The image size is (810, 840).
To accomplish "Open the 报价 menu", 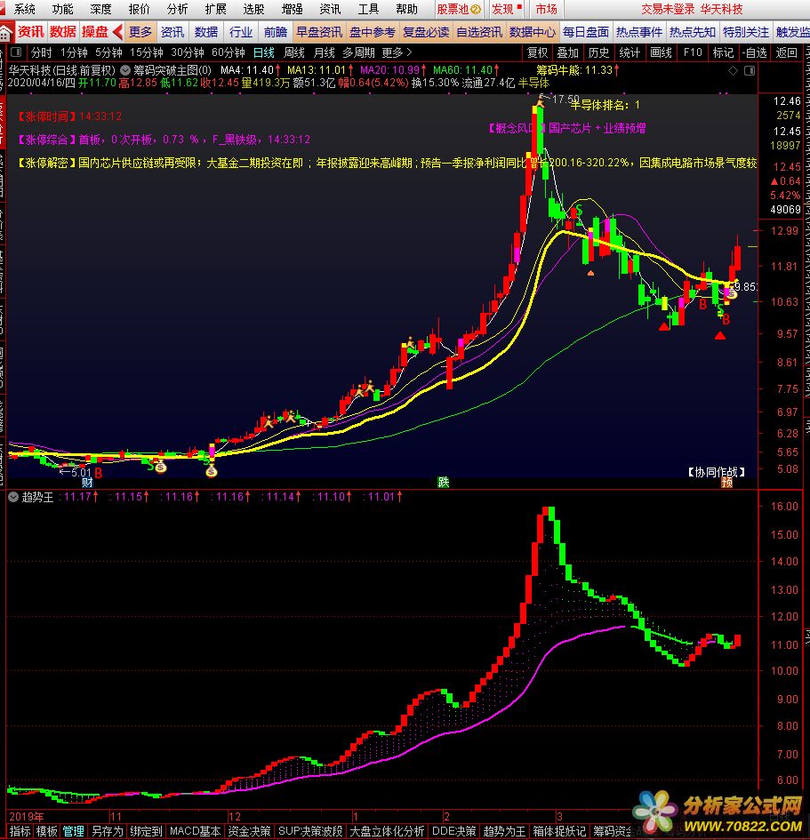I will (139, 9).
